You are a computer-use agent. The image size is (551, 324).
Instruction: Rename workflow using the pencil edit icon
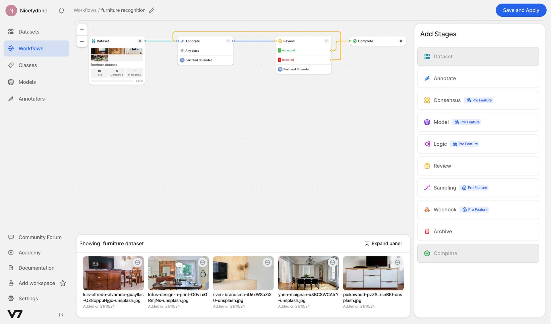coord(152,10)
